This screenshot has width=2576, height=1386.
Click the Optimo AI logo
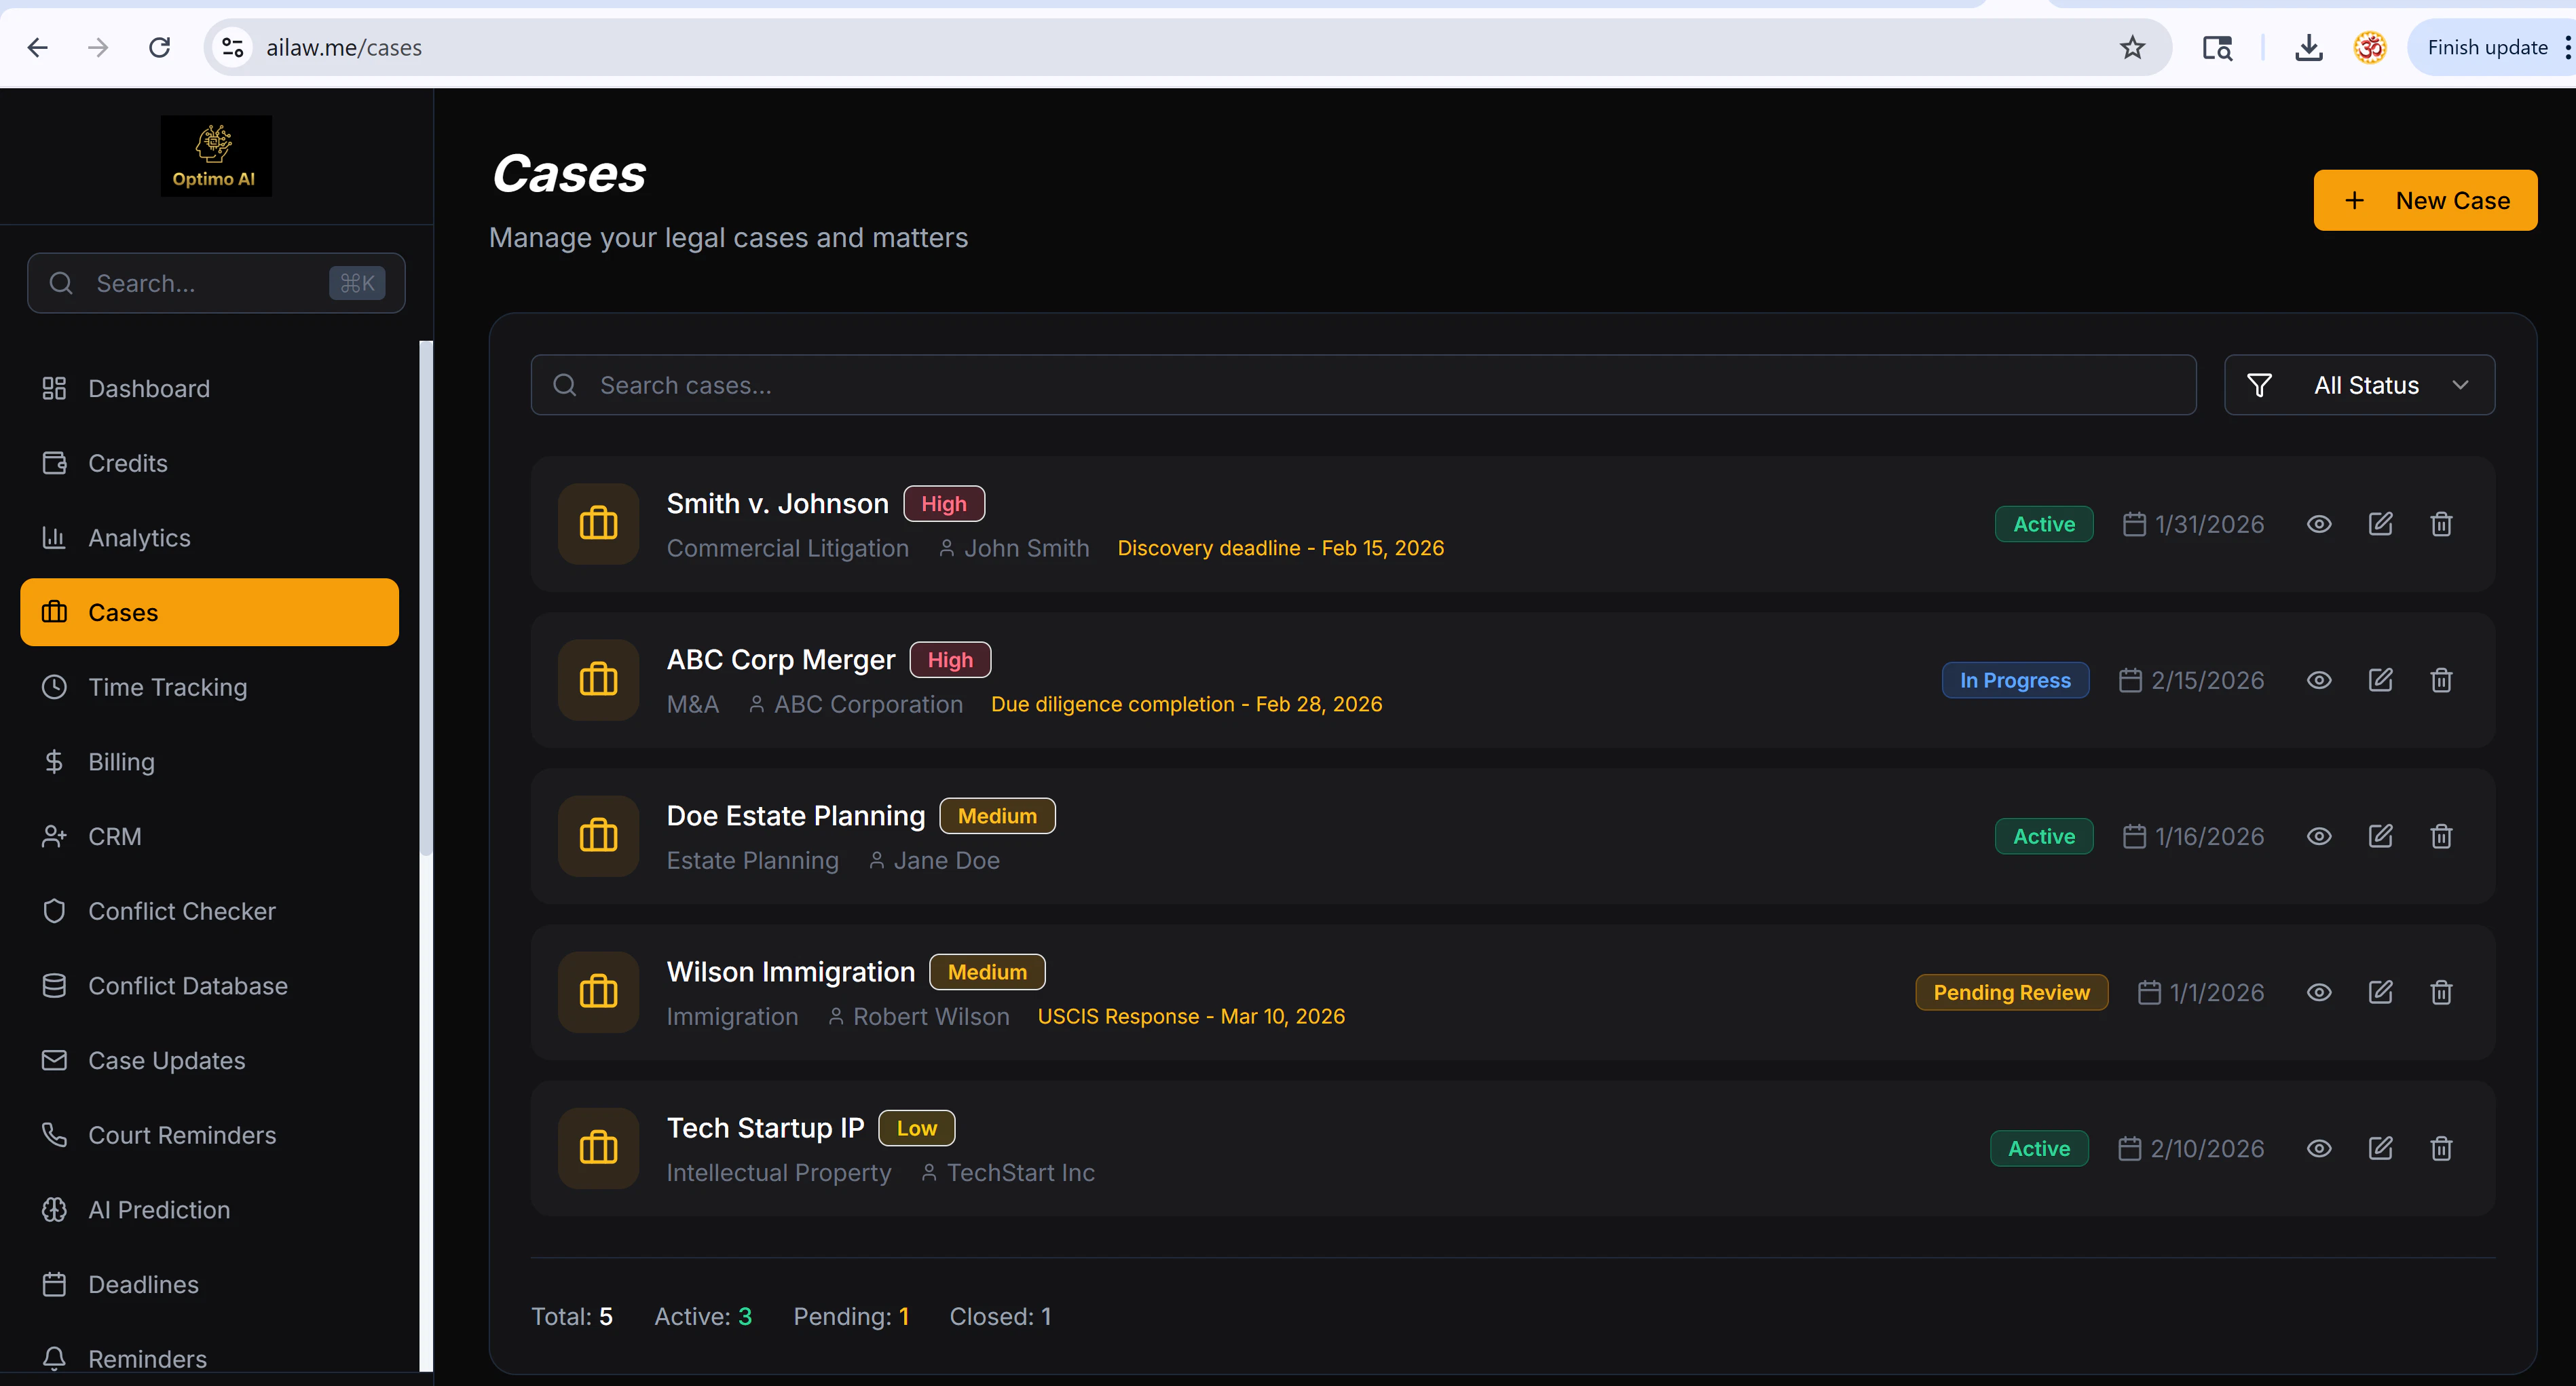click(215, 155)
